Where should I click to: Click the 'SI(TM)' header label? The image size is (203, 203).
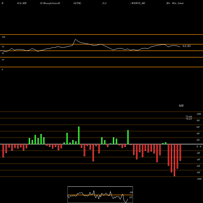[x=77, y=3]
